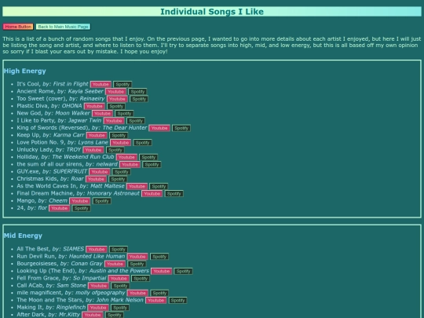Image resolution: width=424 pixels, height=318 pixels.
Task: Listen to GUY.exe on Spotify
Action: 121,172
